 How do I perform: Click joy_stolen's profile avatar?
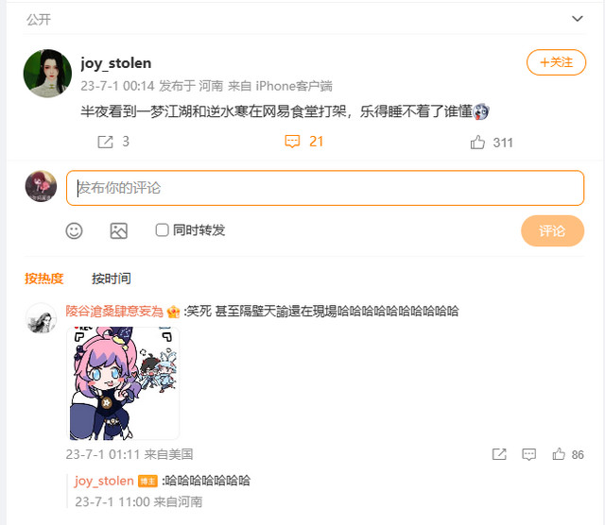click(x=47, y=74)
